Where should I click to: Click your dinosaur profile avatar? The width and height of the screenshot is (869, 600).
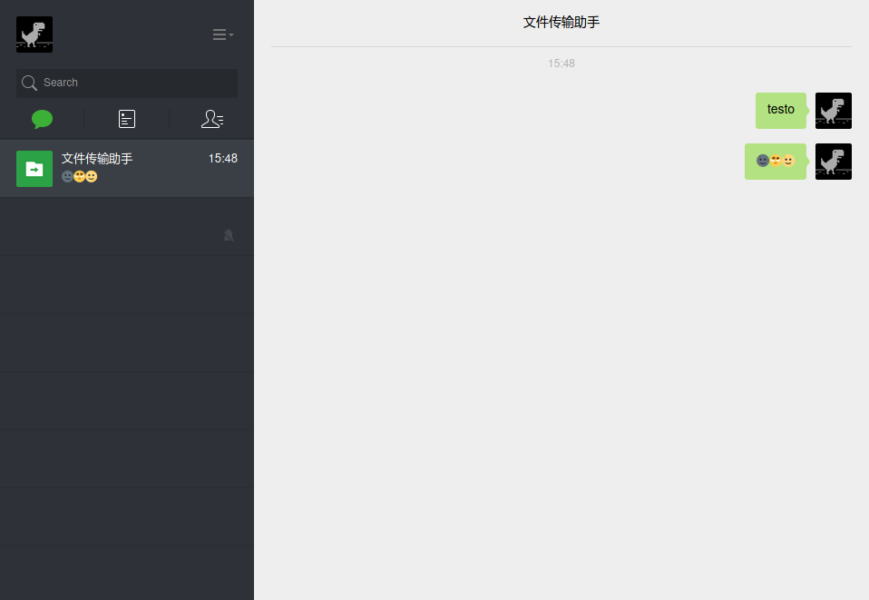pyautogui.click(x=34, y=34)
